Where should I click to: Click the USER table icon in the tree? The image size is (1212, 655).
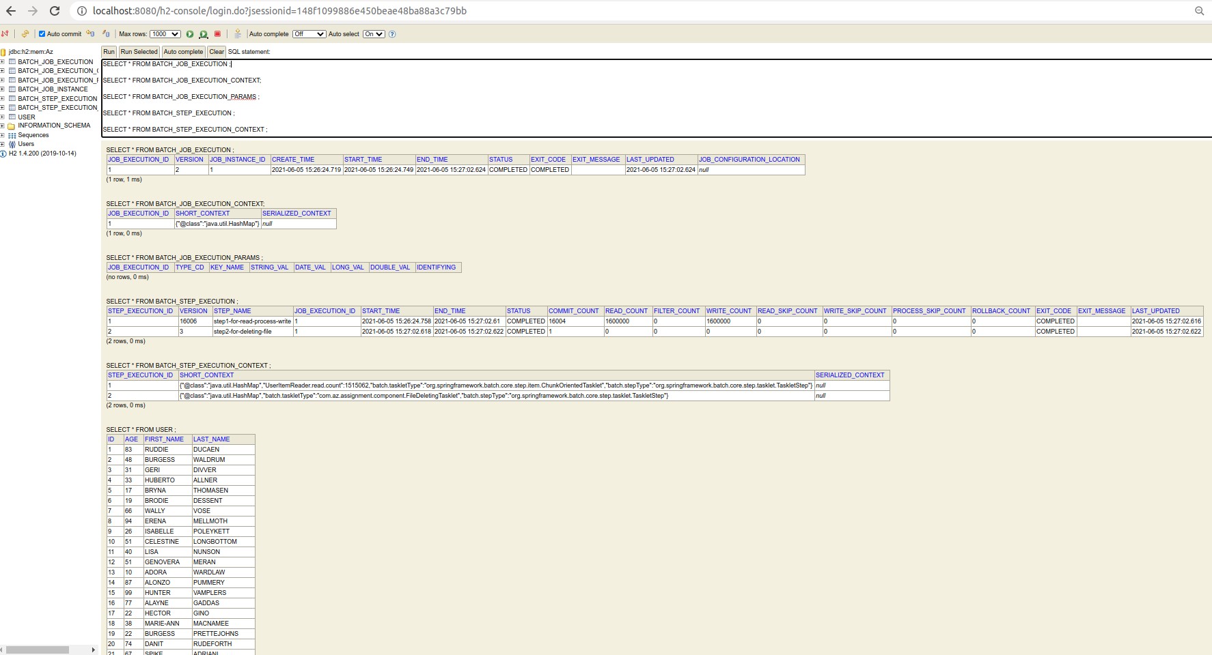[x=12, y=117]
